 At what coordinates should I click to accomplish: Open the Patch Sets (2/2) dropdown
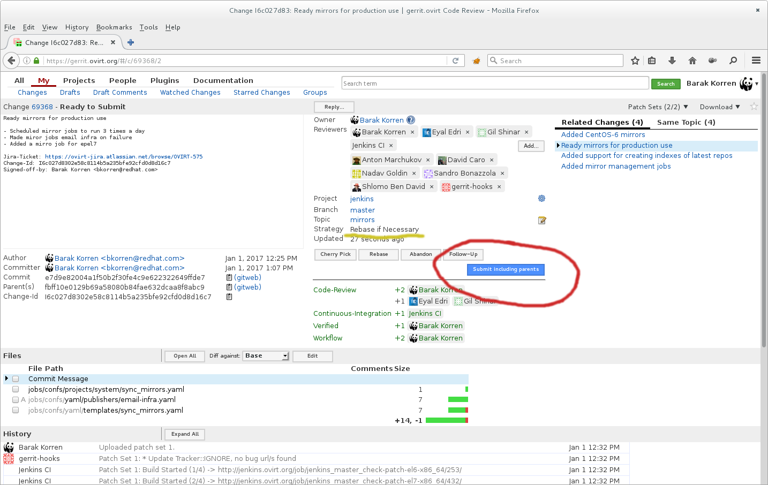point(658,107)
